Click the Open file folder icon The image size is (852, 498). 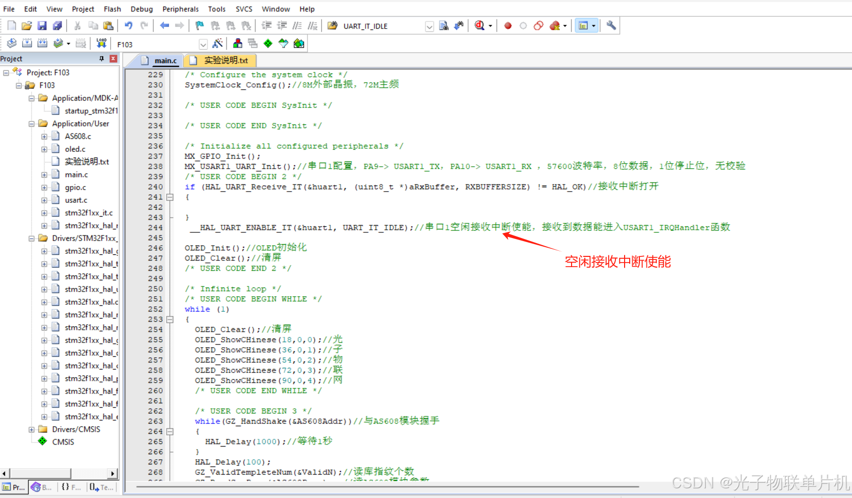27,25
